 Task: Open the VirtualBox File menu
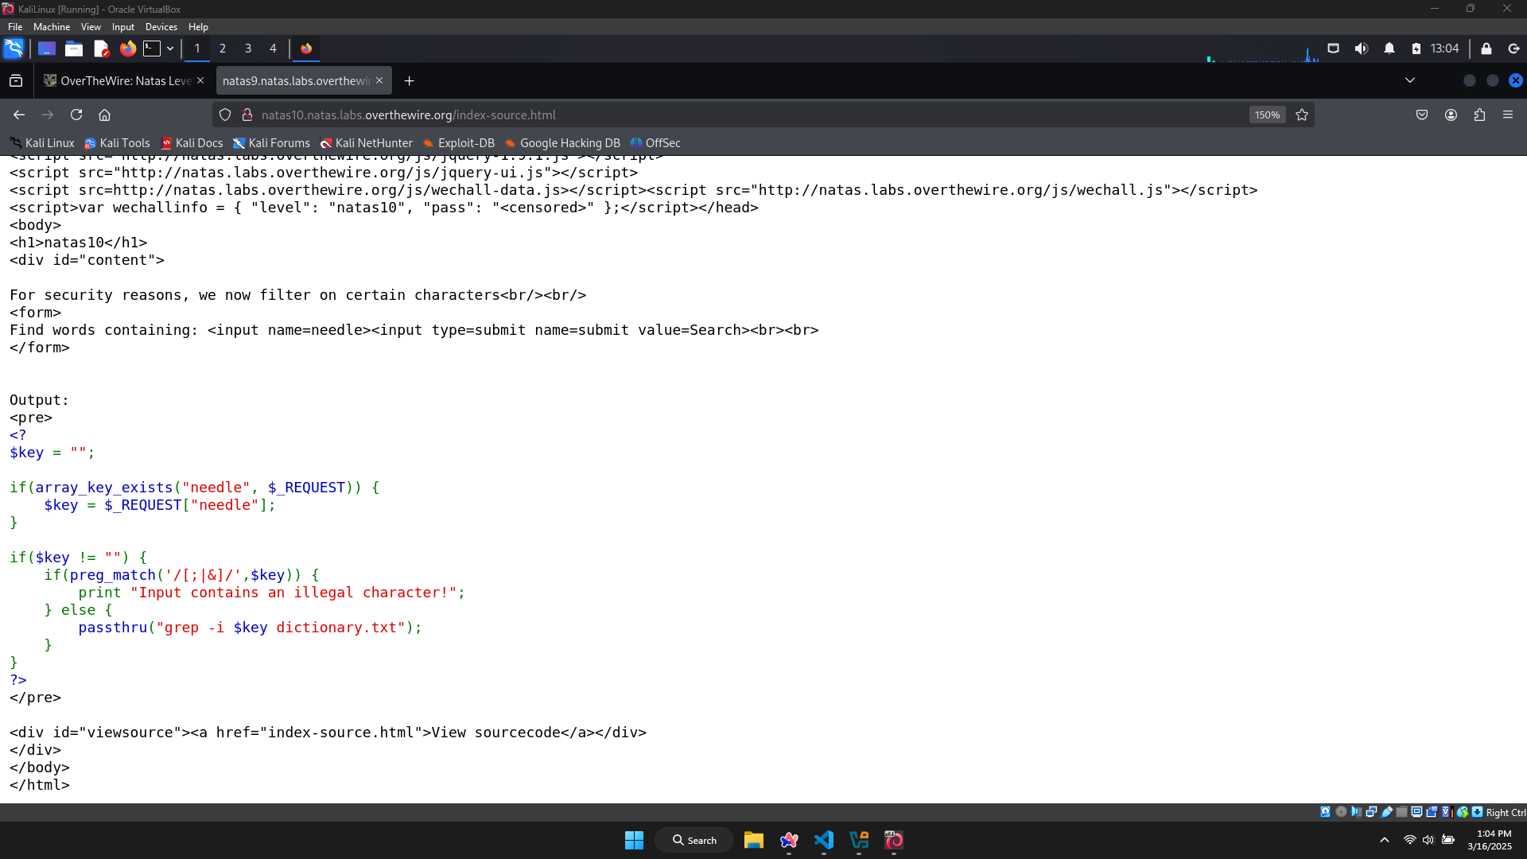click(x=15, y=27)
